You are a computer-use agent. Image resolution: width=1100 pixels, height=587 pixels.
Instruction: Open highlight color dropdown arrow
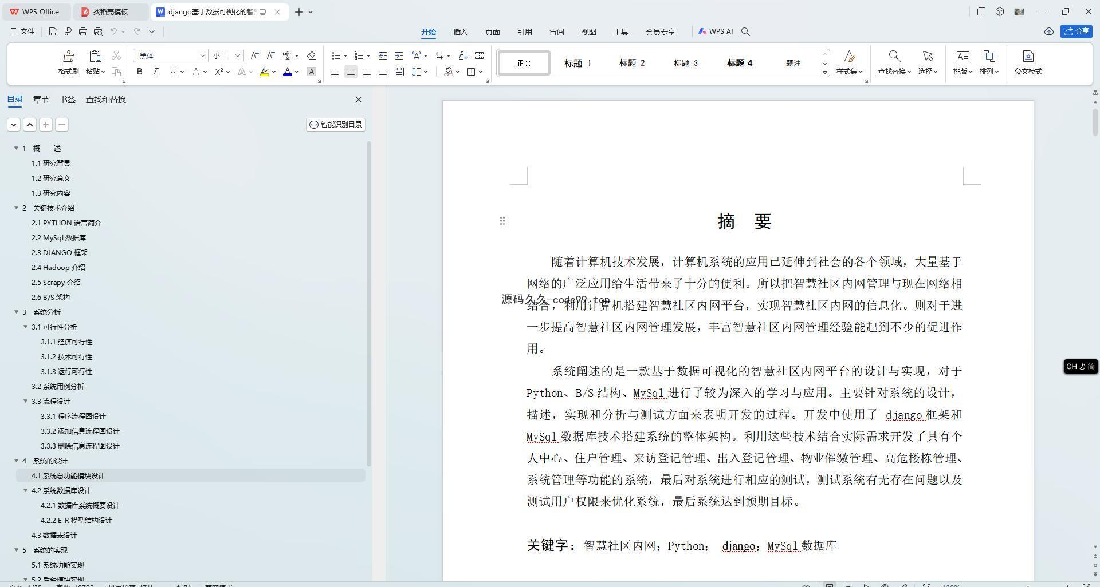click(x=274, y=72)
